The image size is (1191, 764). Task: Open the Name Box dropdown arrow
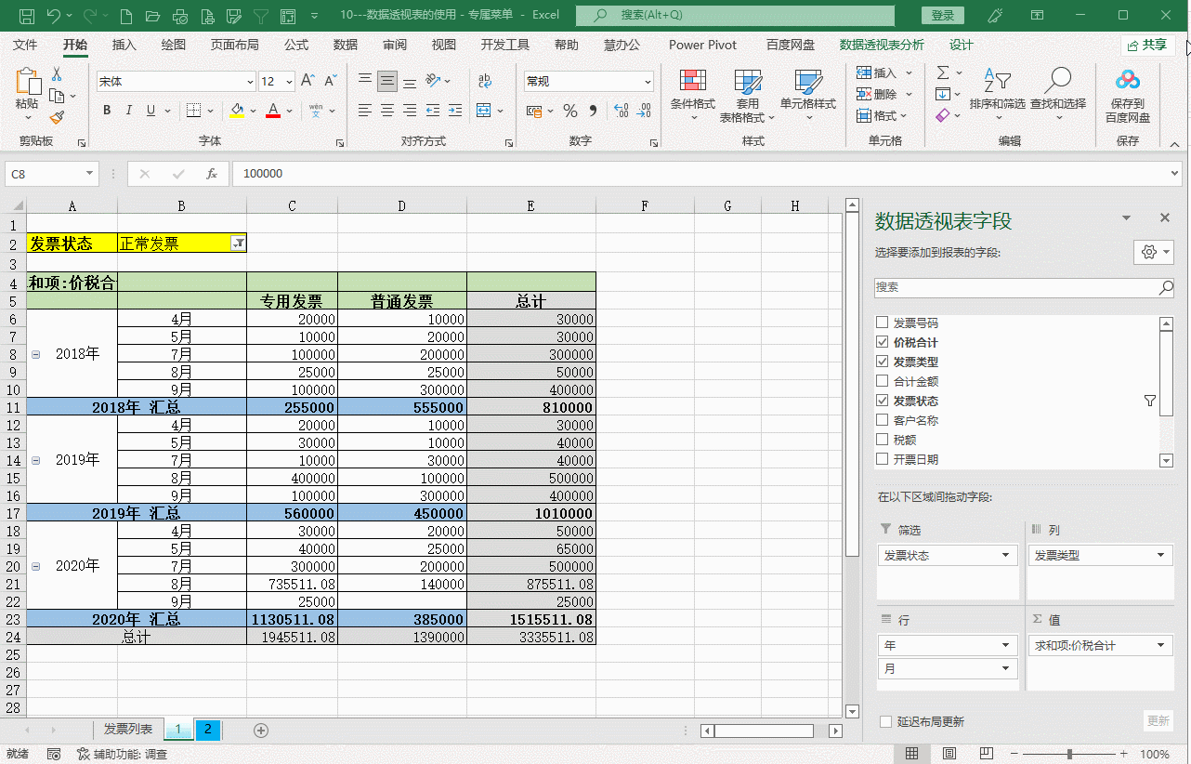click(90, 174)
